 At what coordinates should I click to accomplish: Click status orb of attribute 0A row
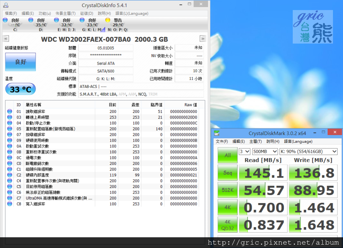pos(10,146)
